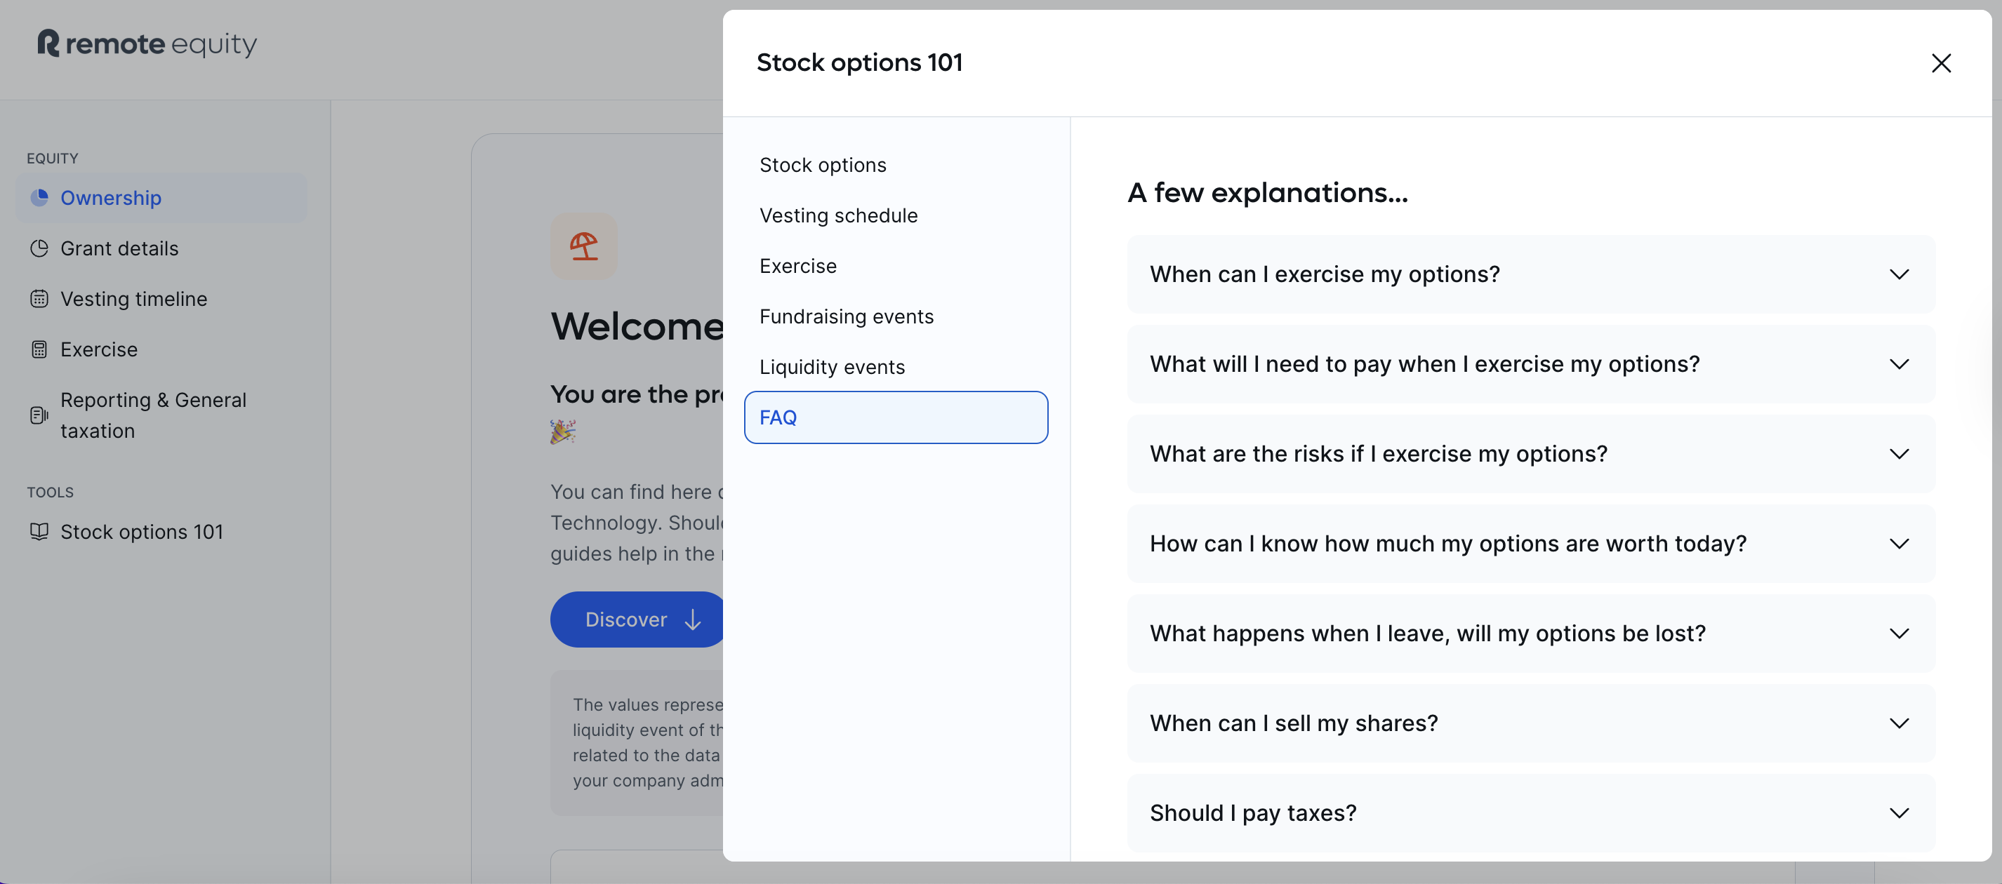Image resolution: width=2002 pixels, height=884 pixels.
Task: Go to Ownership in sidebar
Action: pos(161,197)
